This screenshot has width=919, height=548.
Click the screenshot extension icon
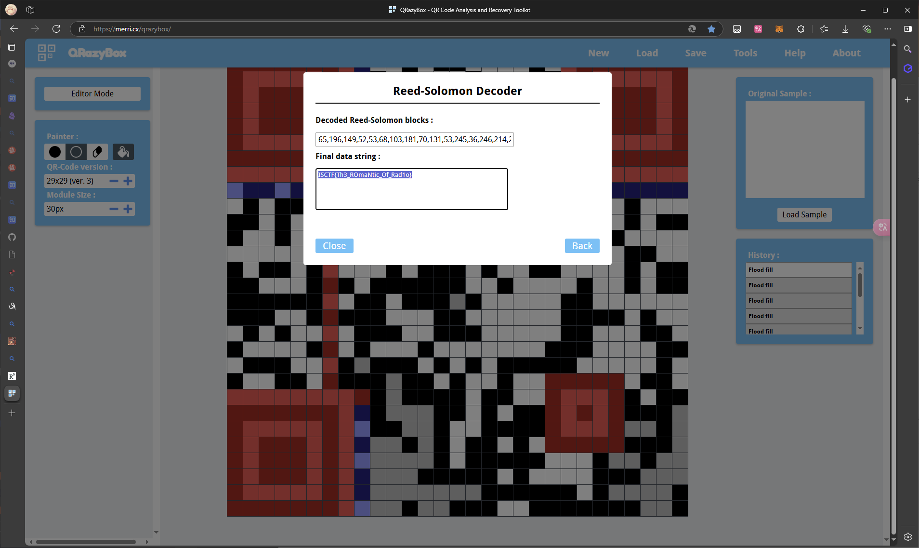(x=737, y=29)
